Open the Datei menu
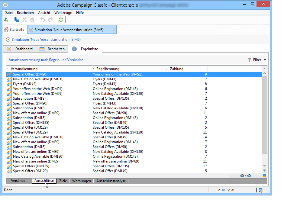Image resolution: width=284 pixels, height=203 pixels. click(x=8, y=13)
